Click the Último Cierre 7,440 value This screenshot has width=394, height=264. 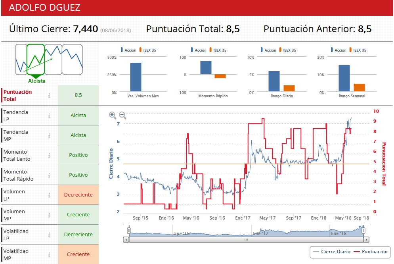(x=86, y=29)
